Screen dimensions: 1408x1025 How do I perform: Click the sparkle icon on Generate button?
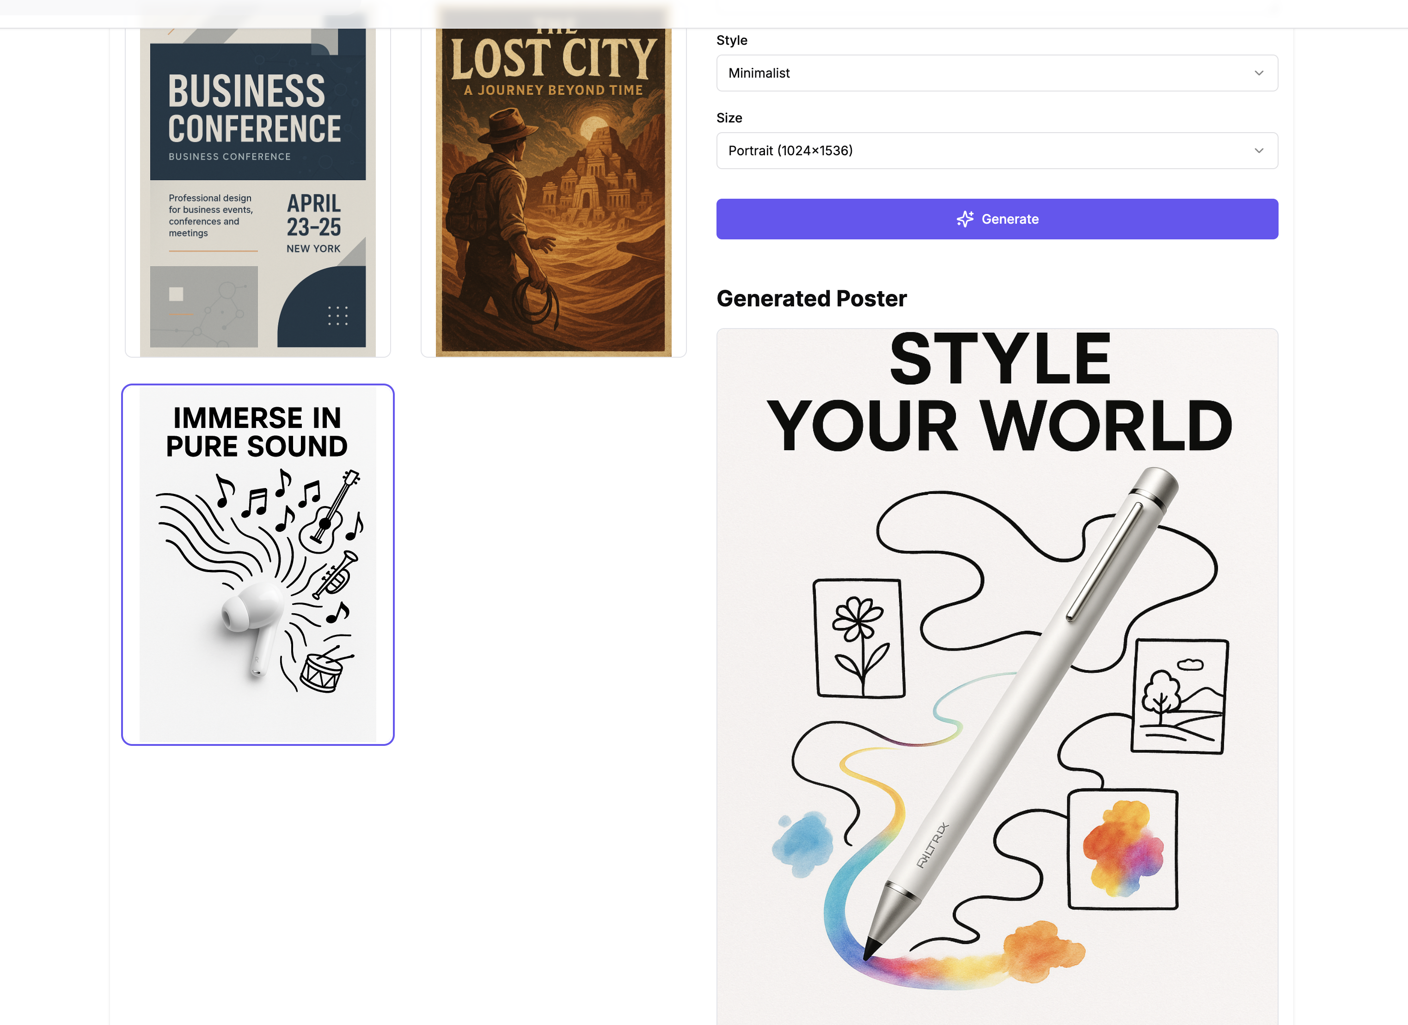(965, 219)
